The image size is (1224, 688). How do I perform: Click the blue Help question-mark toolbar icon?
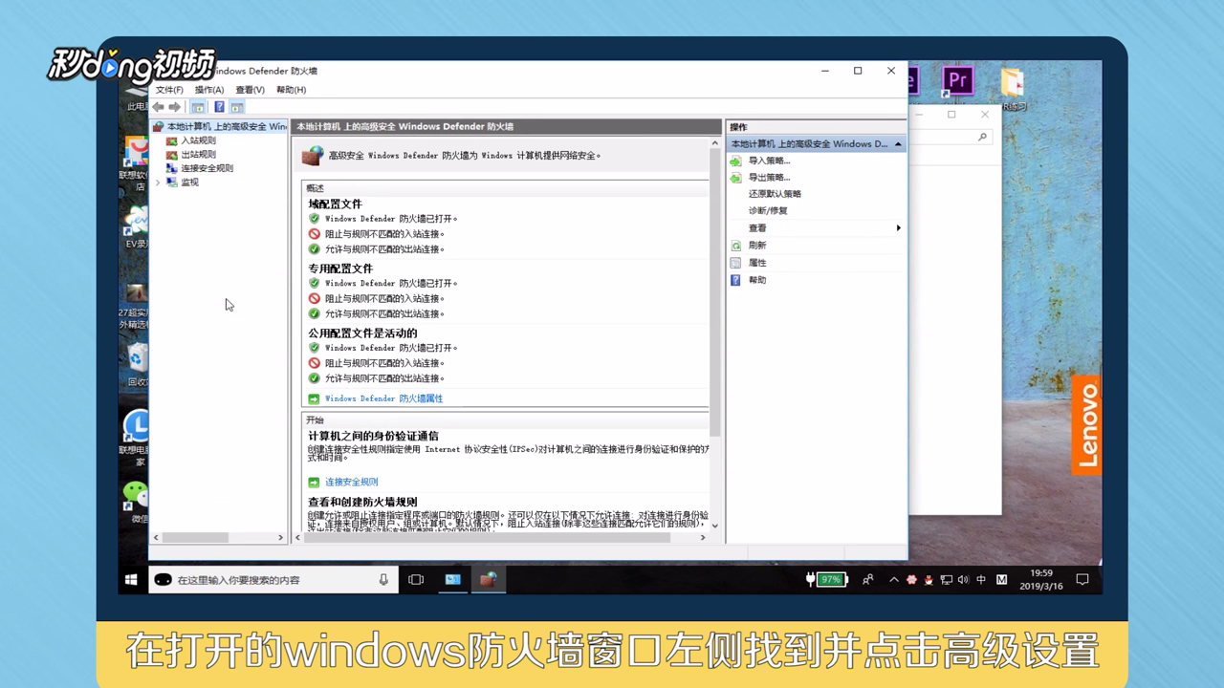point(219,107)
